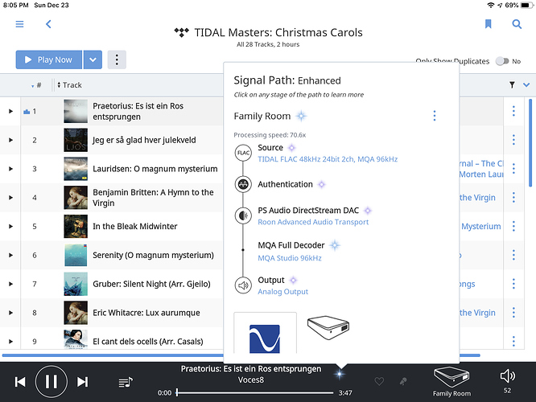Open options dots for track 1 row
Image resolution: width=536 pixels, height=402 pixels.
(513, 111)
